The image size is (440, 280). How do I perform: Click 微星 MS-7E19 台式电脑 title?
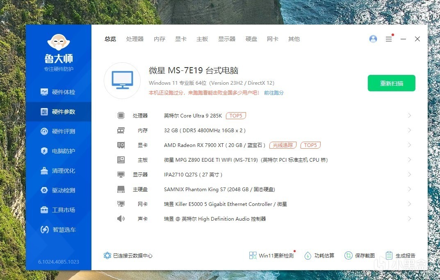pyautogui.click(x=193, y=70)
